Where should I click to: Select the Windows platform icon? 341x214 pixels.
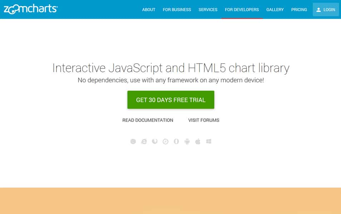click(208, 141)
